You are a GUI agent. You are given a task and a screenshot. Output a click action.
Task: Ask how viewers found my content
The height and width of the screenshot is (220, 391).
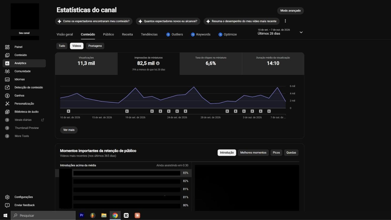pyautogui.click(x=94, y=21)
